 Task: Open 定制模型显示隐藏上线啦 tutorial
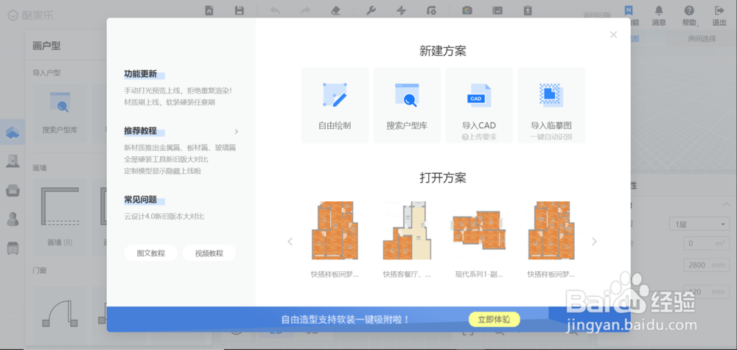click(163, 171)
